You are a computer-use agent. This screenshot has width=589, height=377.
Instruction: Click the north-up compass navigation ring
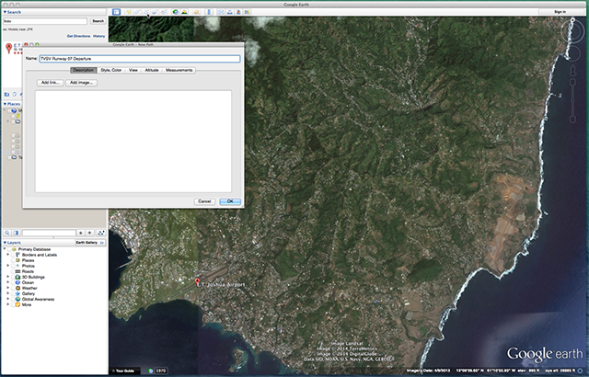(572, 32)
